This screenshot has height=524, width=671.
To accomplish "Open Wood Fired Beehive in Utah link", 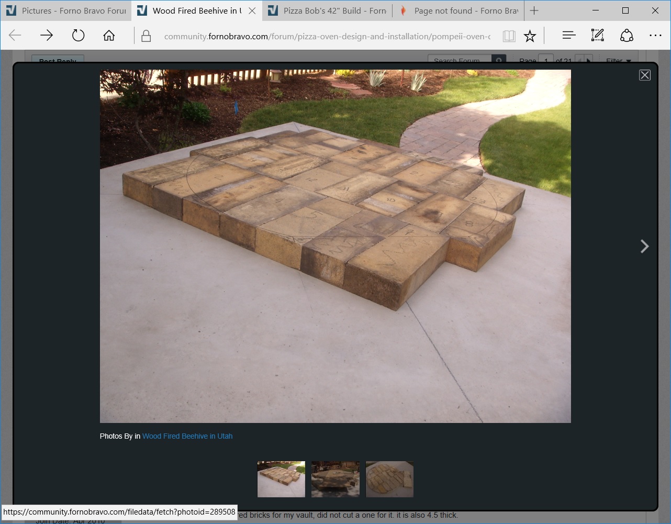I will pos(187,436).
